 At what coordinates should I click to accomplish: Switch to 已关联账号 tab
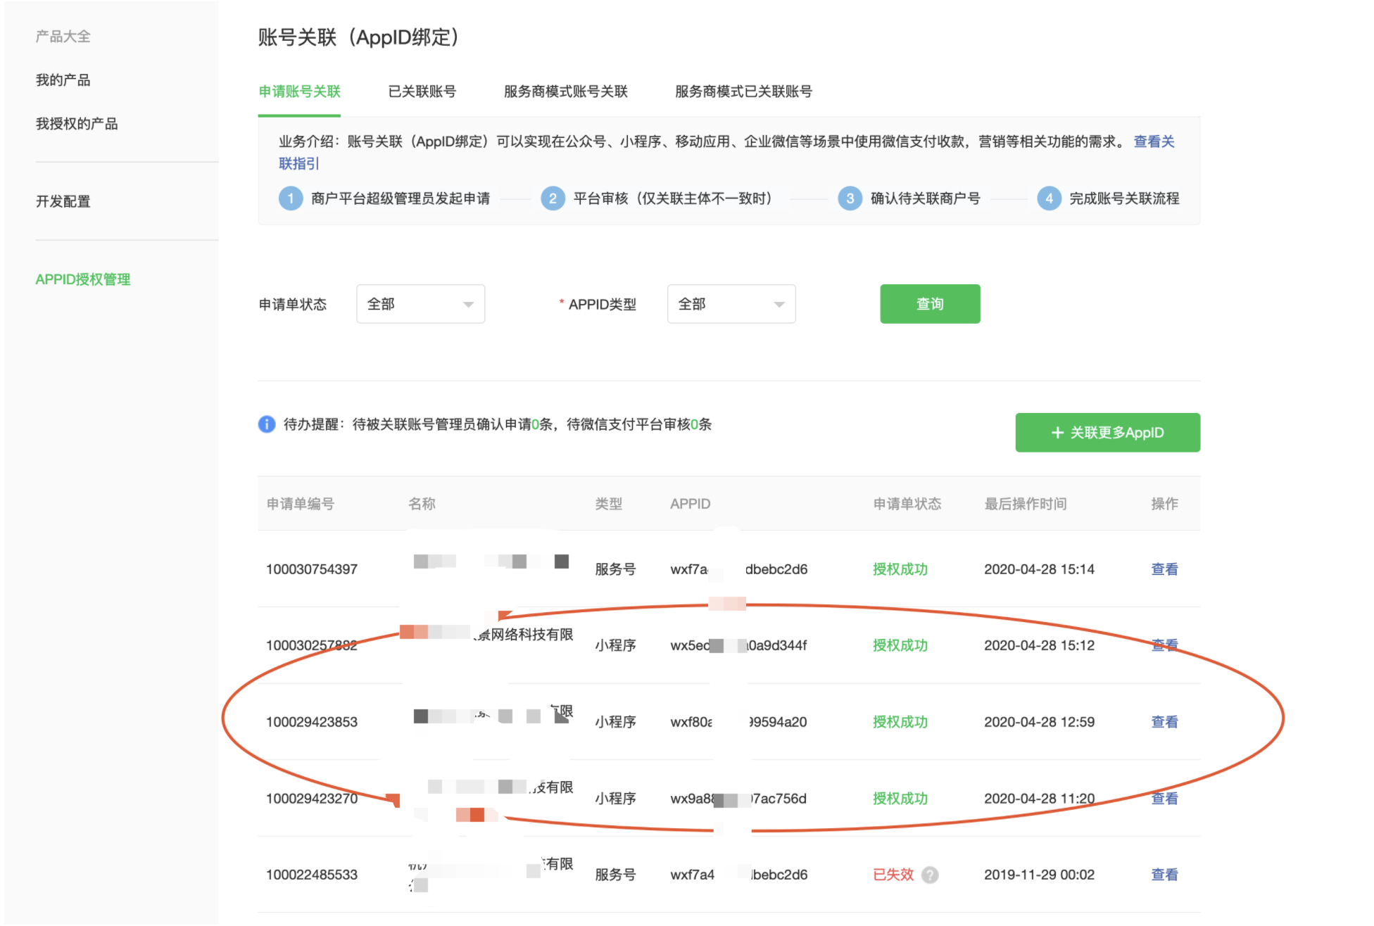coord(422,91)
